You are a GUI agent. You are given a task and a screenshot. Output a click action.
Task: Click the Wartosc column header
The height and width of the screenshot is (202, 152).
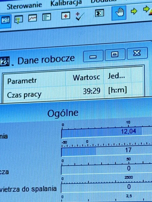[x=86, y=78]
